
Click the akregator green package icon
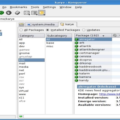coord(76,39)
